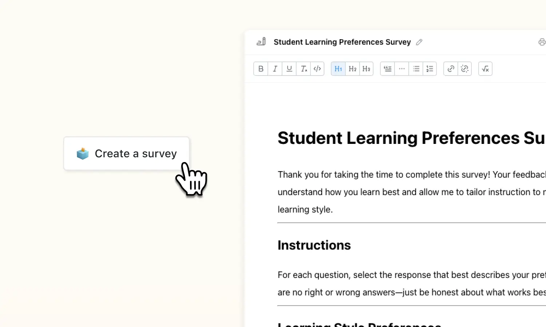Click the Instructions heading in the document
This screenshot has width=546, height=327.
pos(314,245)
